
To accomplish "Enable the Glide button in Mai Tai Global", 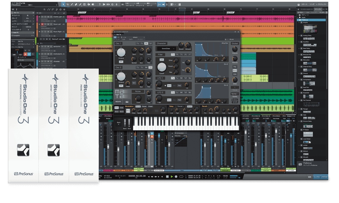I will (x=235, y=74).
